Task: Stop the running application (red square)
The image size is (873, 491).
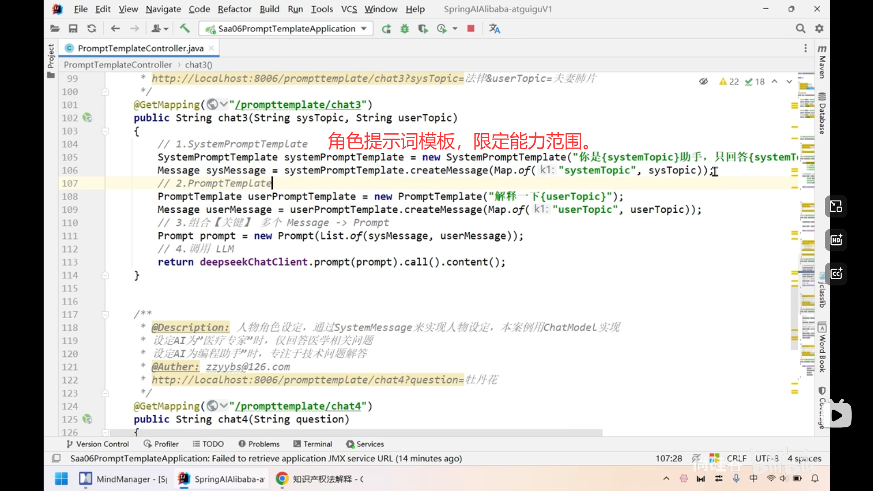Action: [471, 29]
